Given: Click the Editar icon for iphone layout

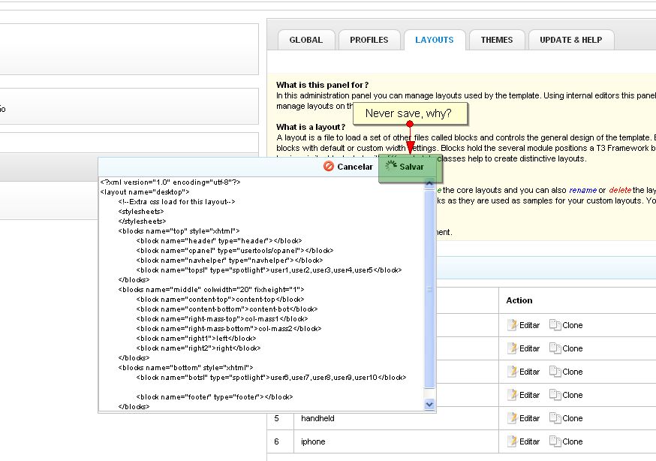Looking at the screenshot, I should [513, 441].
